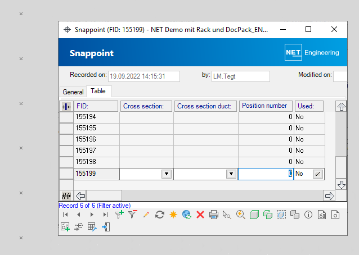The image size is (359, 255).
Task: Click the globe with refresh icon
Action: (187, 215)
